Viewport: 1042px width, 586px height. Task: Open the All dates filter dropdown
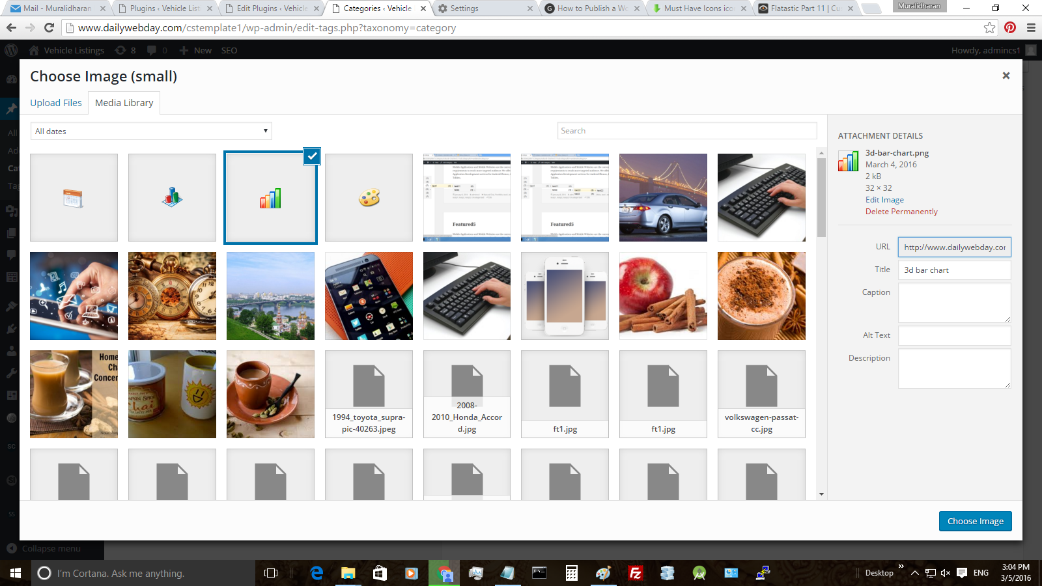coord(151,131)
